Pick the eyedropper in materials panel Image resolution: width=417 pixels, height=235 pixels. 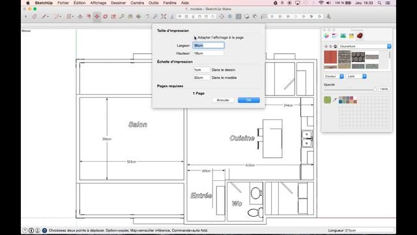click(x=335, y=100)
